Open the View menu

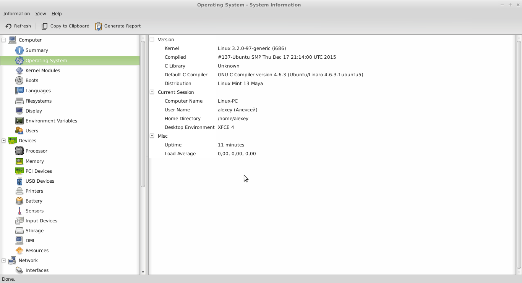[x=41, y=14]
